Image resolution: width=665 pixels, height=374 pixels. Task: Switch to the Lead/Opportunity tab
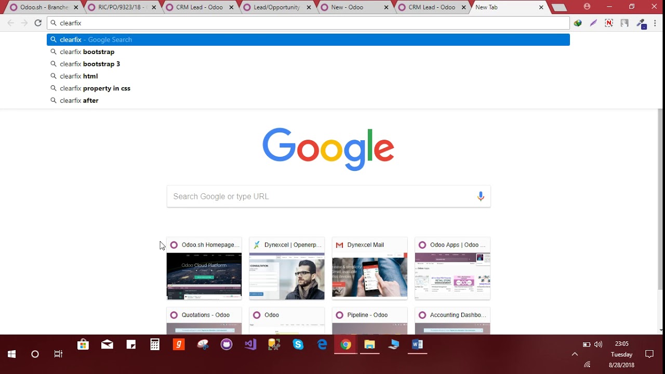pos(276,7)
